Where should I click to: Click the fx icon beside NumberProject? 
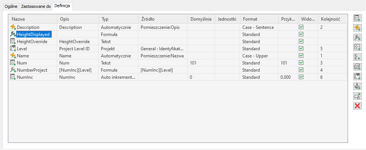[13, 70]
